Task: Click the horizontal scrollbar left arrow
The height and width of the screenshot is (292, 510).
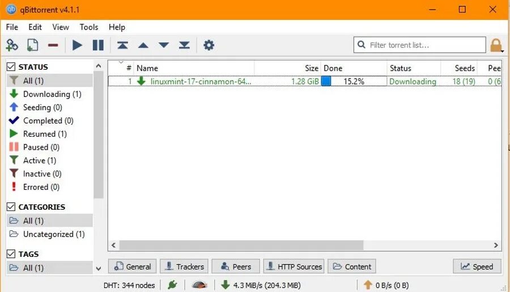Action: tap(113, 245)
